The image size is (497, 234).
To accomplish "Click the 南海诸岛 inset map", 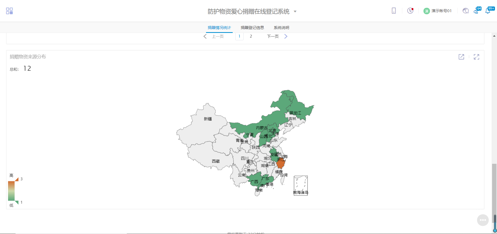I will pyautogui.click(x=301, y=186).
